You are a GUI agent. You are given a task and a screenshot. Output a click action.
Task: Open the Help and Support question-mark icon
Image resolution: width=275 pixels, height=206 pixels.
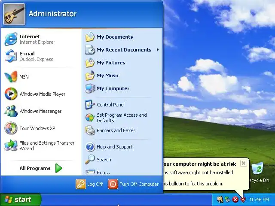[x=90, y=147]
